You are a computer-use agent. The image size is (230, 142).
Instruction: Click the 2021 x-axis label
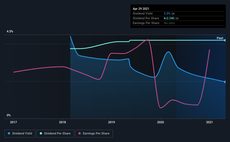click(210, 122)
